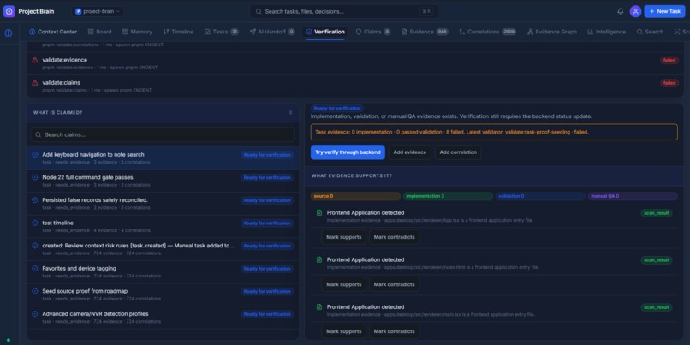Screen dimensions: 690x345
Task: Select claim Seed source proof from roadmap
Action: (163, 294)
